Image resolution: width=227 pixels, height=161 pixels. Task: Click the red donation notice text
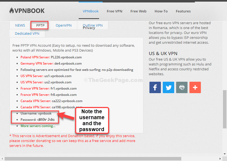pos(72,141)
